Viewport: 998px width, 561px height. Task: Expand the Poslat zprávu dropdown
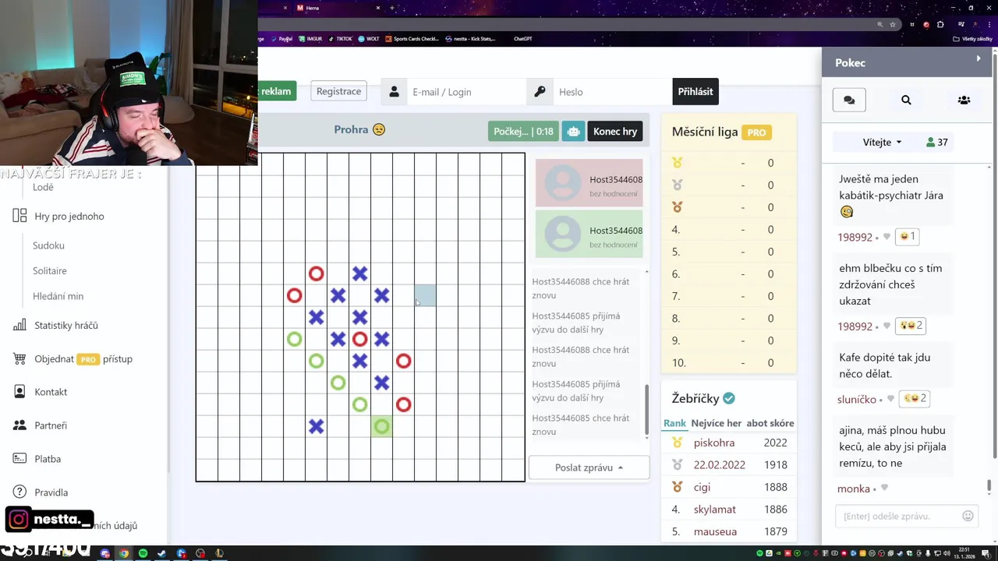(589, 467)
